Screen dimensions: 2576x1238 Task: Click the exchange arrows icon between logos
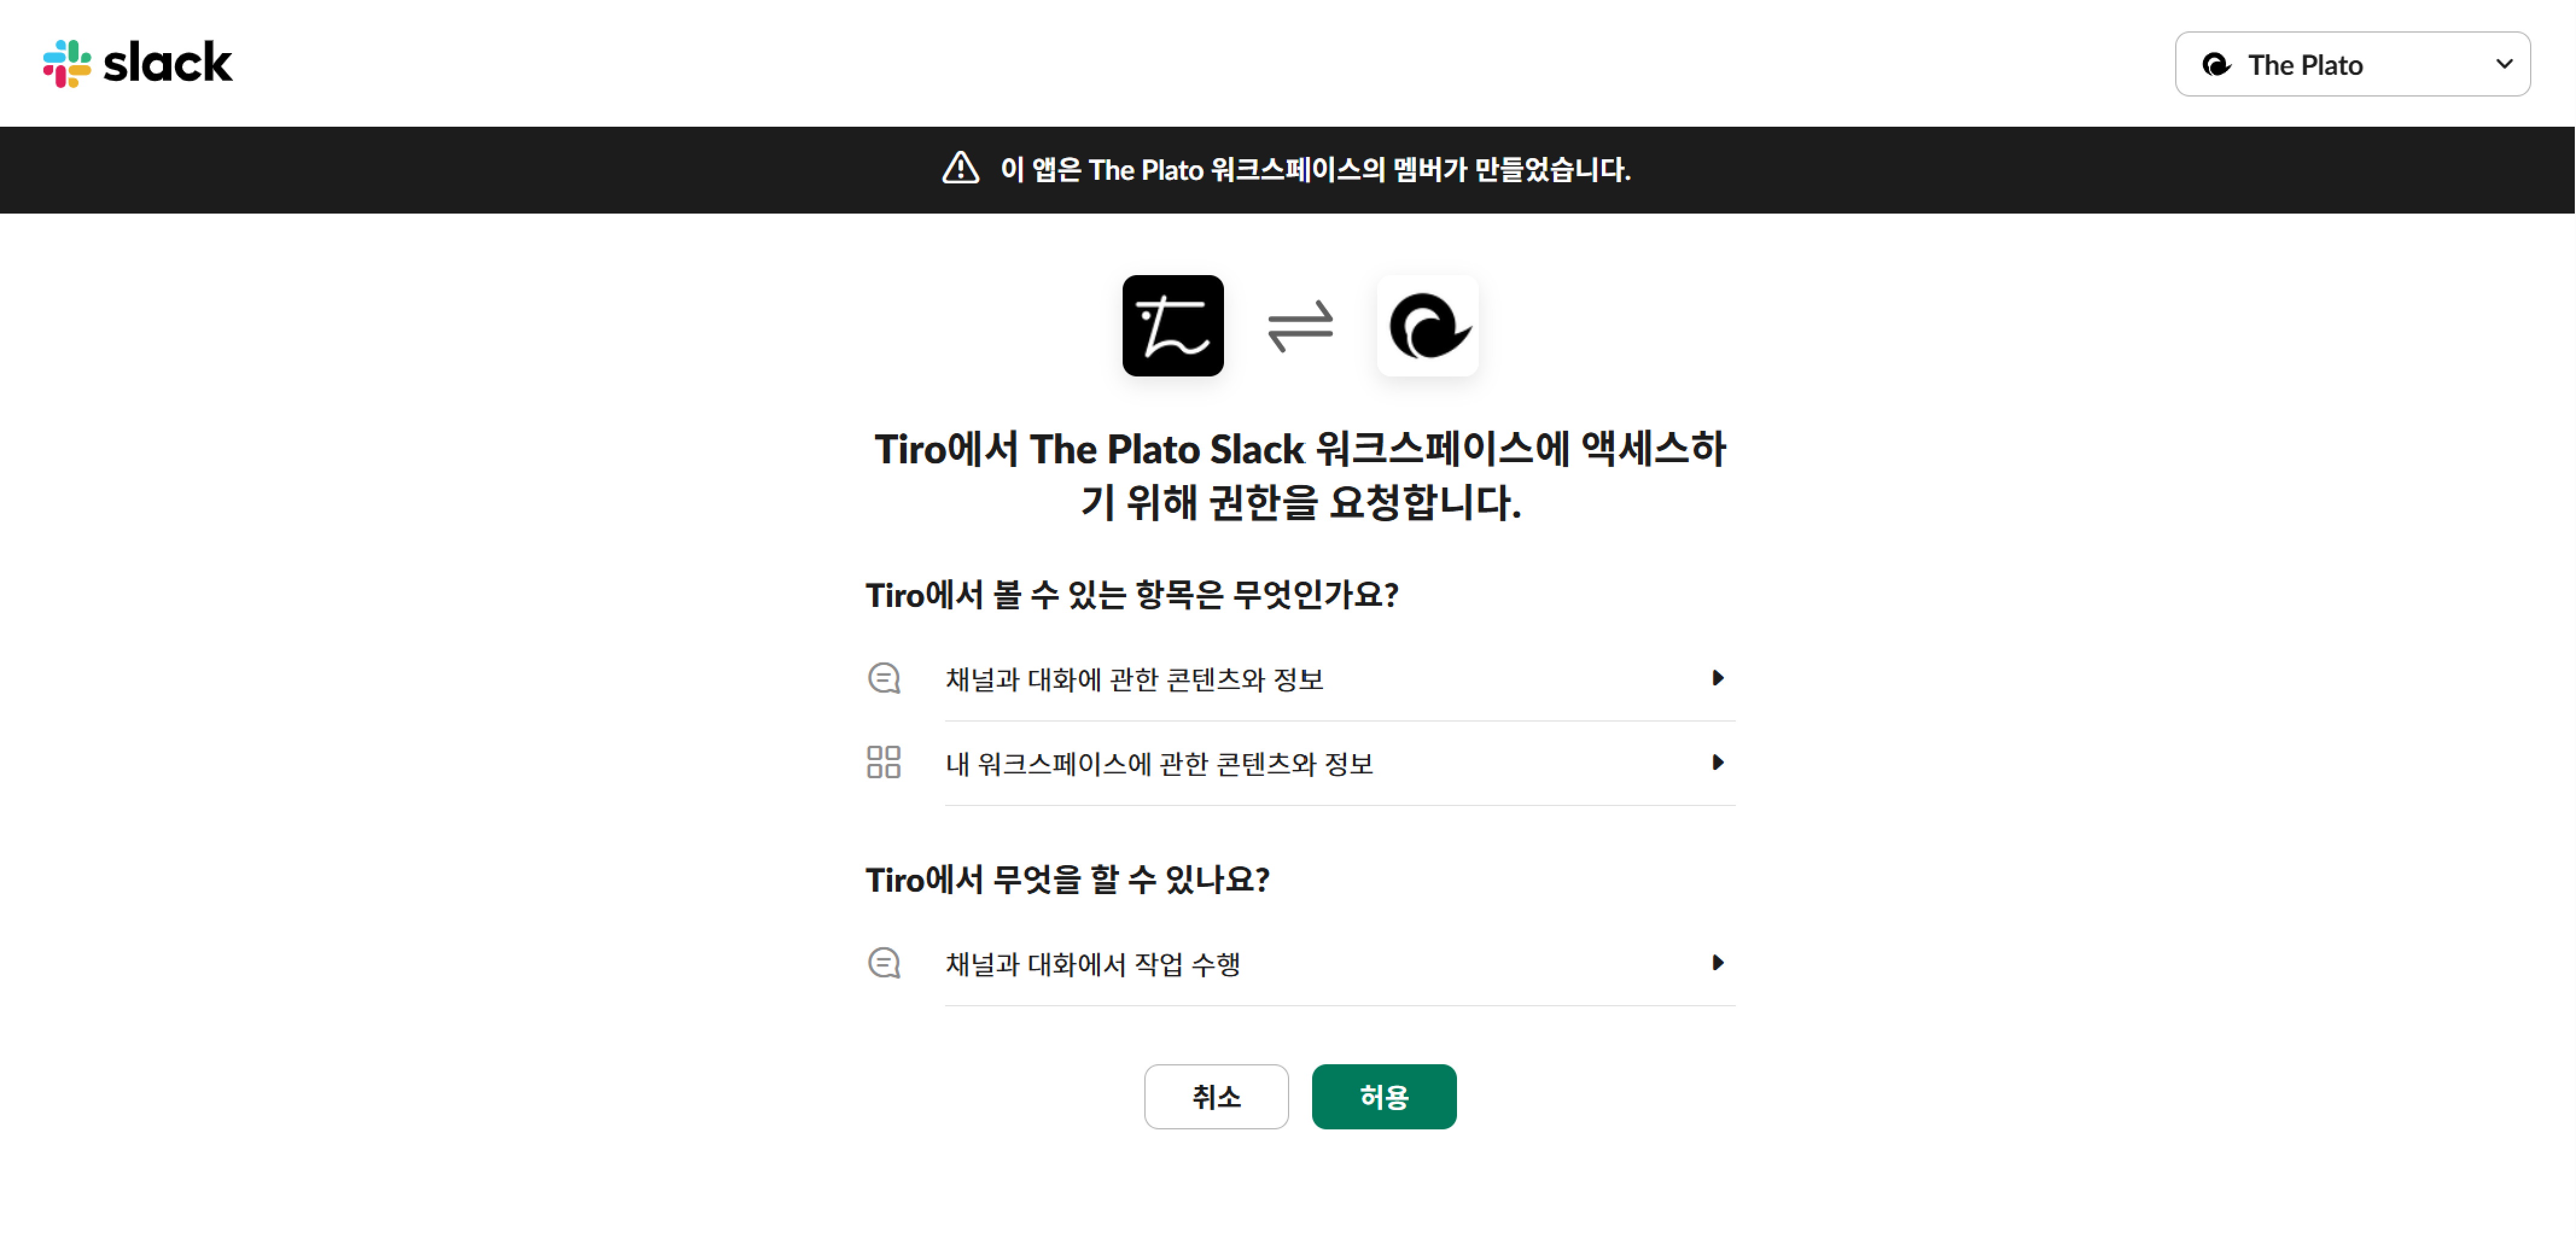pyautogui.click(x=1300, y=326)
